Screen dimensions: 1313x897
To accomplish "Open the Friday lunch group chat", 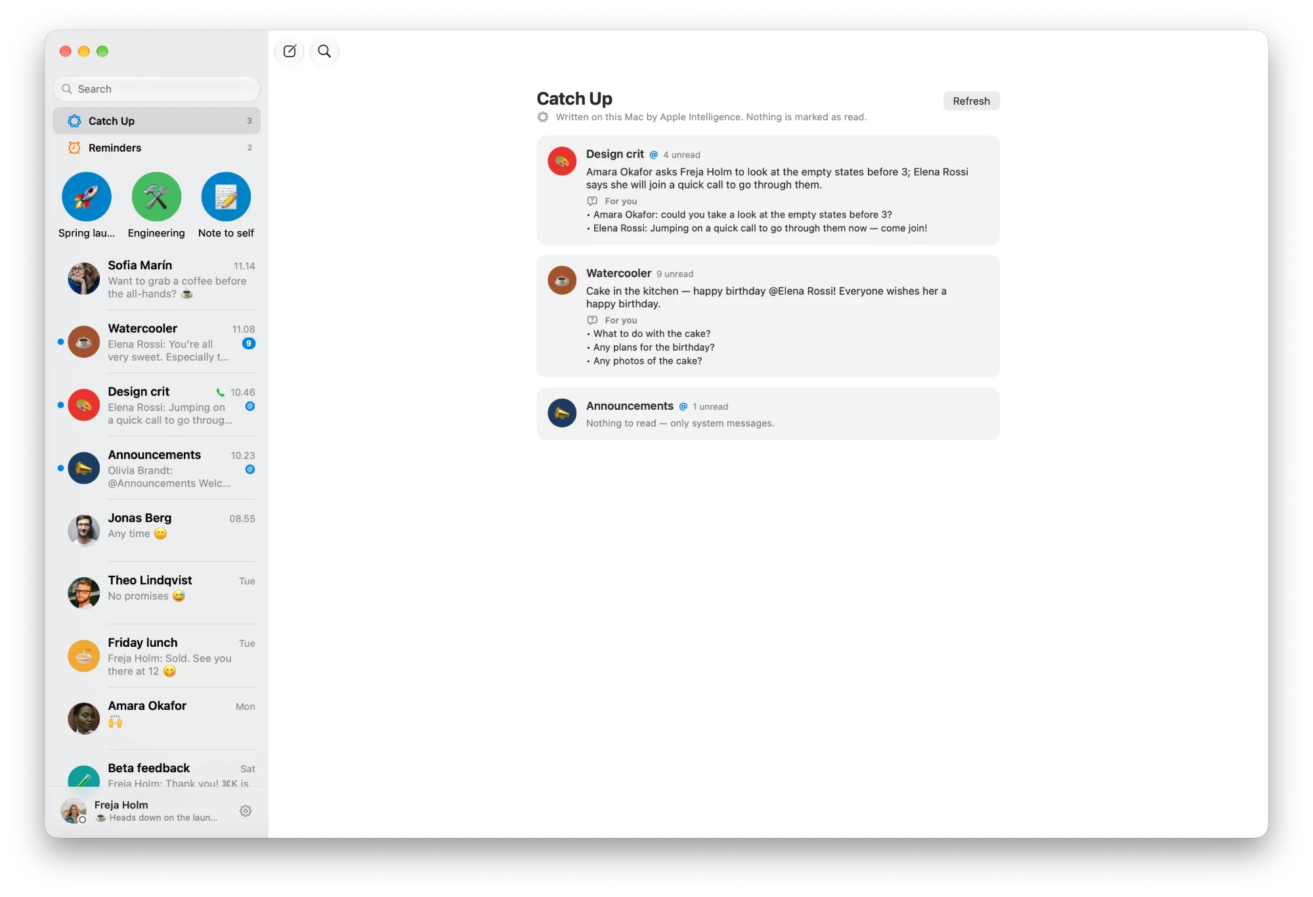I will [156, 656].
